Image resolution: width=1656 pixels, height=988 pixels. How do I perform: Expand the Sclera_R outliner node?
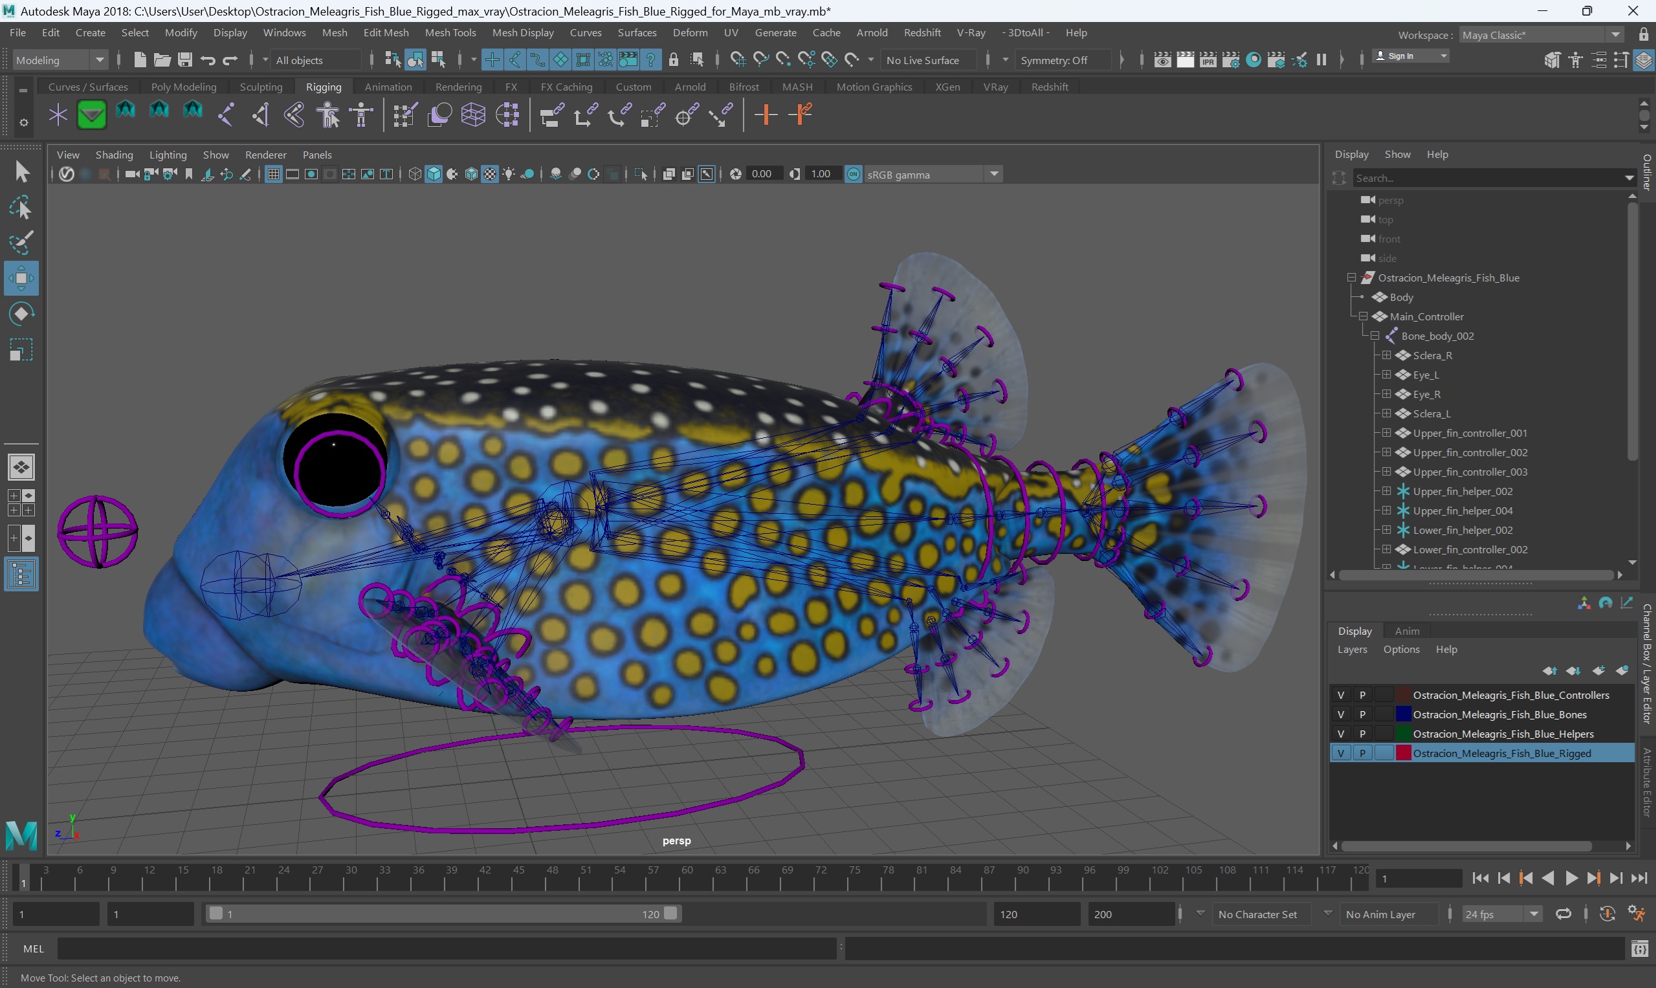coord(1386,355)
